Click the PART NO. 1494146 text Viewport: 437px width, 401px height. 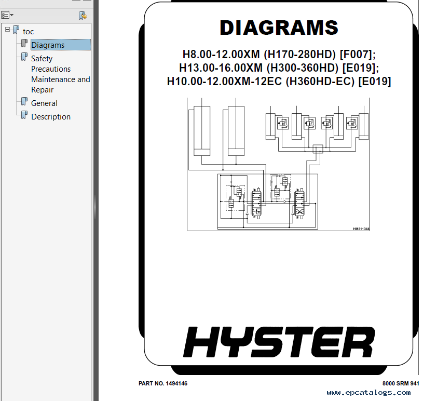click(x=163, y=383)
